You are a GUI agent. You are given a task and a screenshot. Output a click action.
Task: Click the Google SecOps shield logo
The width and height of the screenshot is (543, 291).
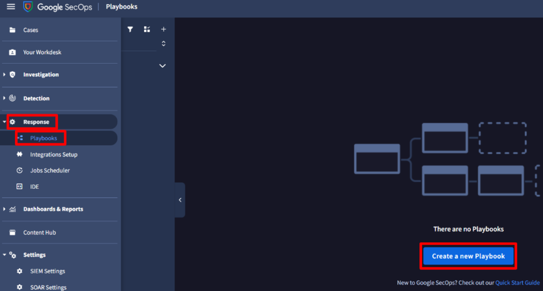pos(28,6)
